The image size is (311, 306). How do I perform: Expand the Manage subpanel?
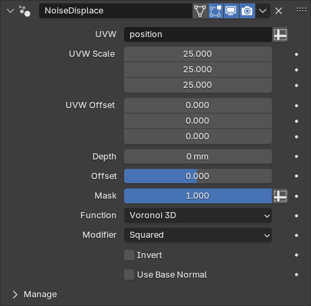[15, 295]
